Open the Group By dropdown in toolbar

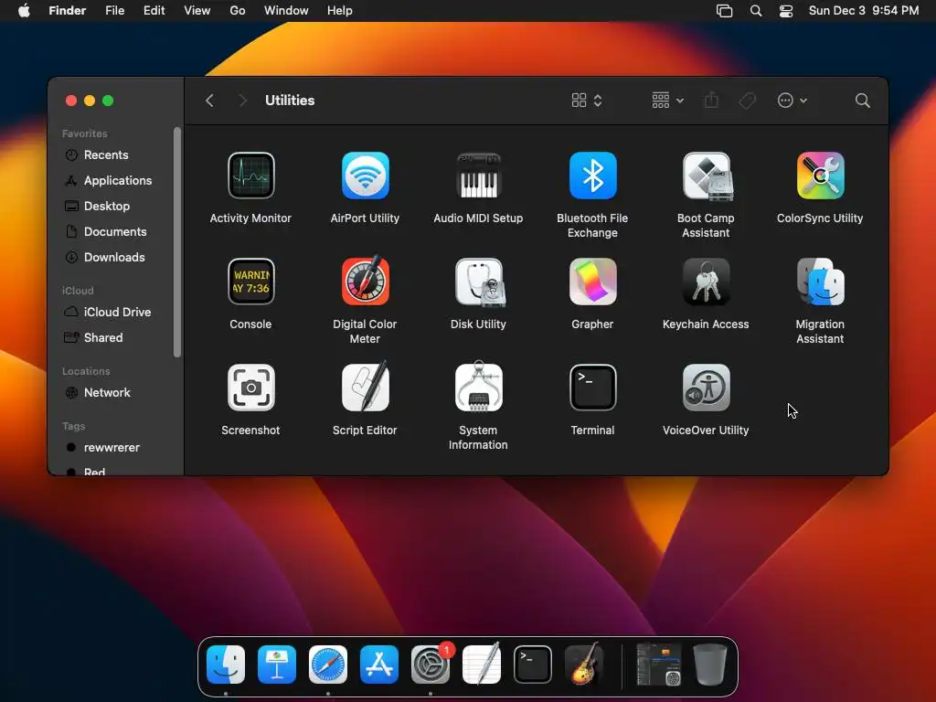pyautogui.click(x=667, y=101)
